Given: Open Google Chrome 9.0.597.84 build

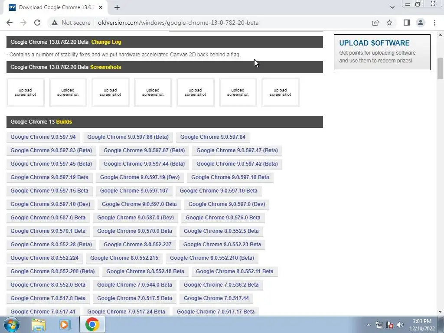Looking at the screenshot, I should [x=213, y=137].
